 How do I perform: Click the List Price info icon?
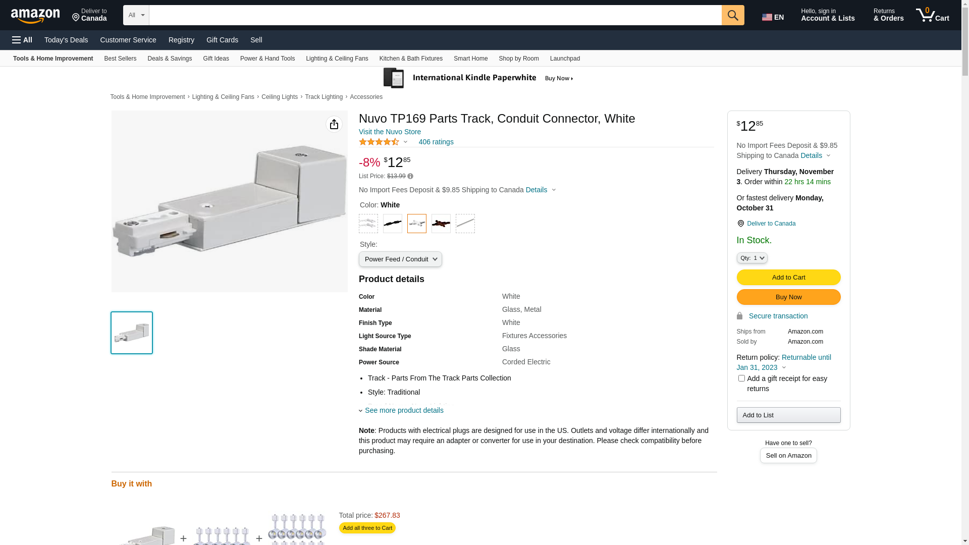(x=410, y=176)
